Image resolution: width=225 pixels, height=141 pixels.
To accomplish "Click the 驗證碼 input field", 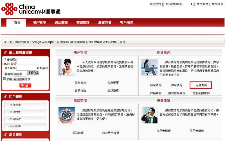I will [20, 74].
